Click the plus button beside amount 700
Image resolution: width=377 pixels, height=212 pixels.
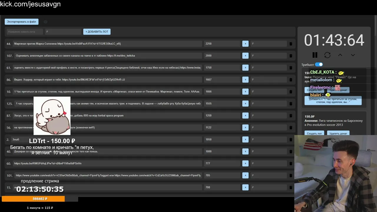click(245, 187)
